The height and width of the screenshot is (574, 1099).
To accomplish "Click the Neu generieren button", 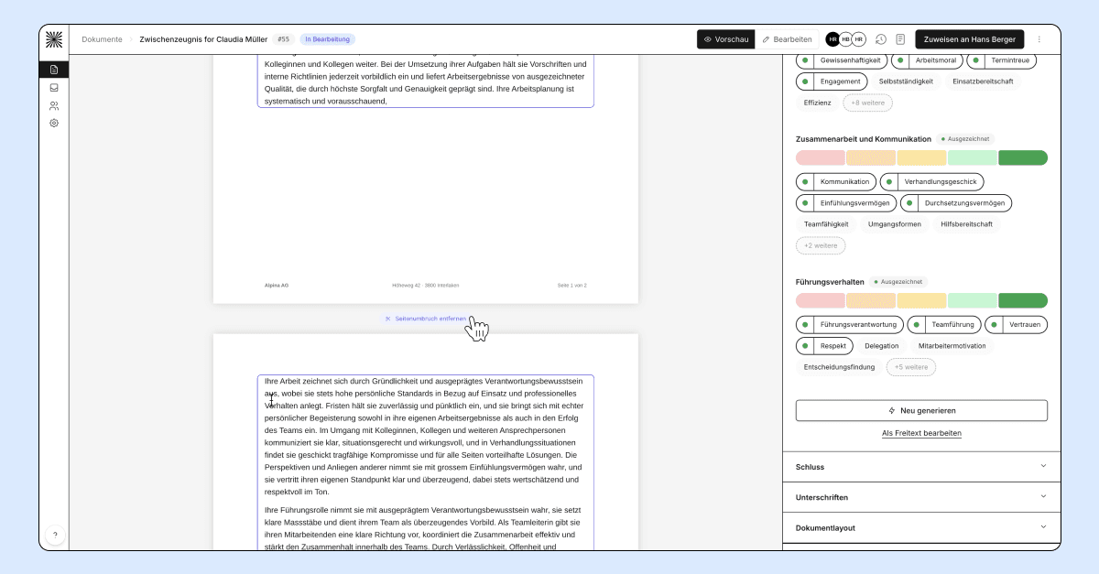I will (921, 410).
